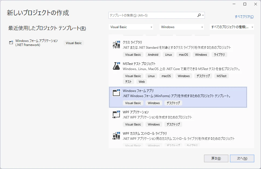The image size is (261, 169).
Task: Open the Windows platform dropdown
Action: coord(181,27)
